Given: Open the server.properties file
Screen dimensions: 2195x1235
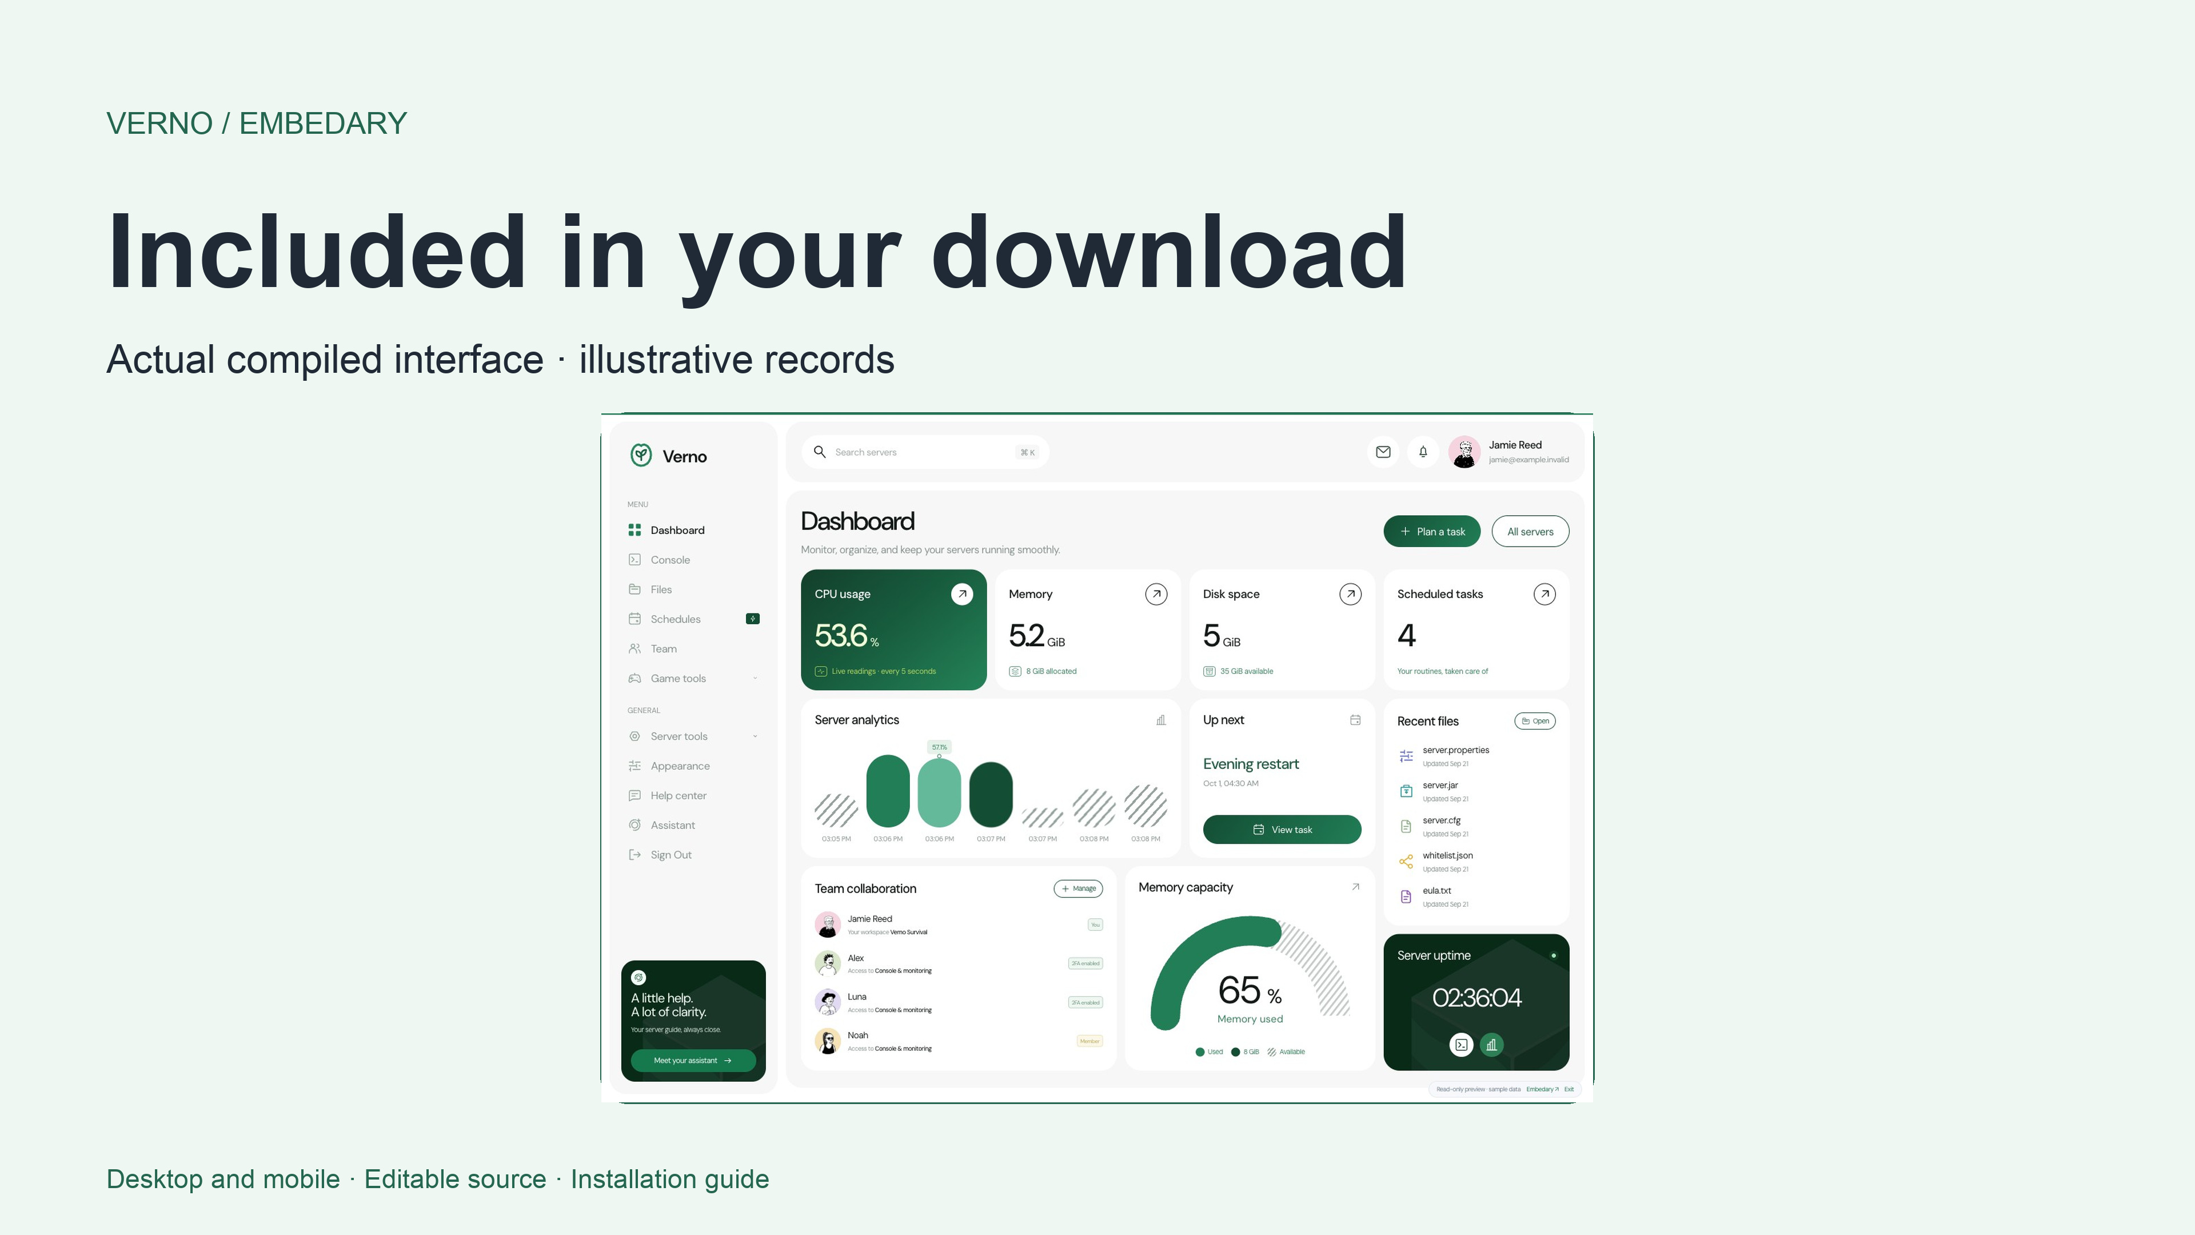Looking at the screenshot, I should click(x=1476, y=756).
